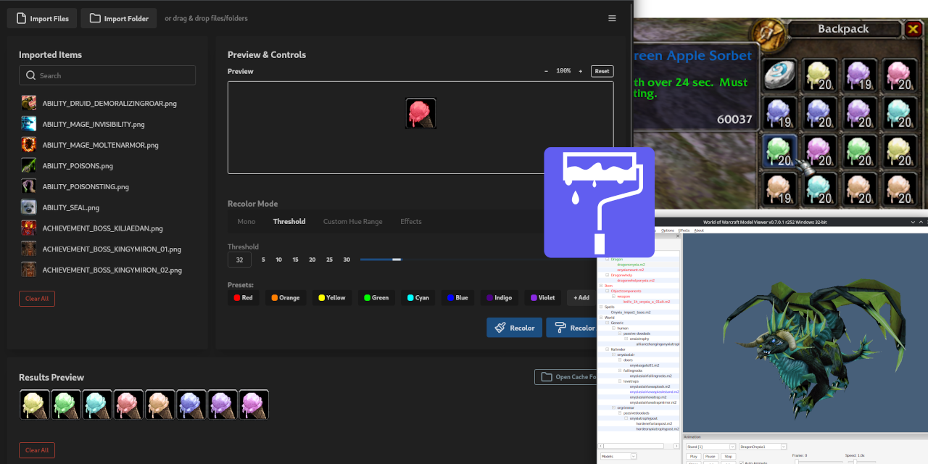Click the yellow ice cream result icon

click(35, 405)
